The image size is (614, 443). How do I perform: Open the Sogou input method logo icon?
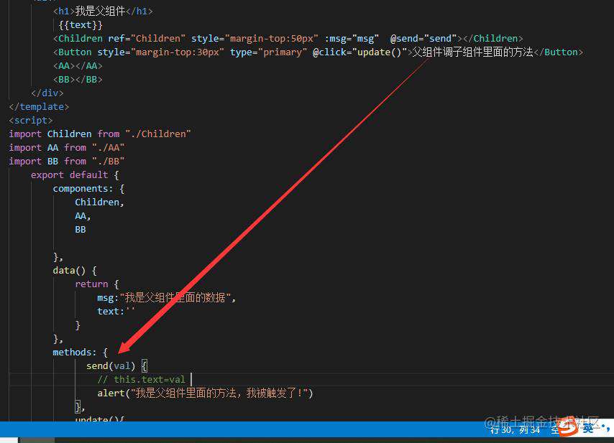(x=567, y=427)
